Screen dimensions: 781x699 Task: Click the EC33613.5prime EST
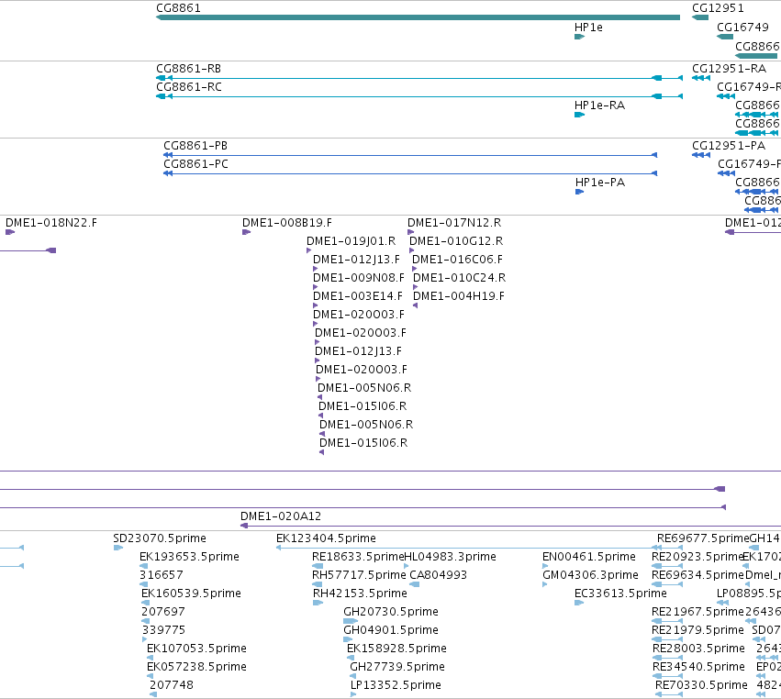coord(579,603)
